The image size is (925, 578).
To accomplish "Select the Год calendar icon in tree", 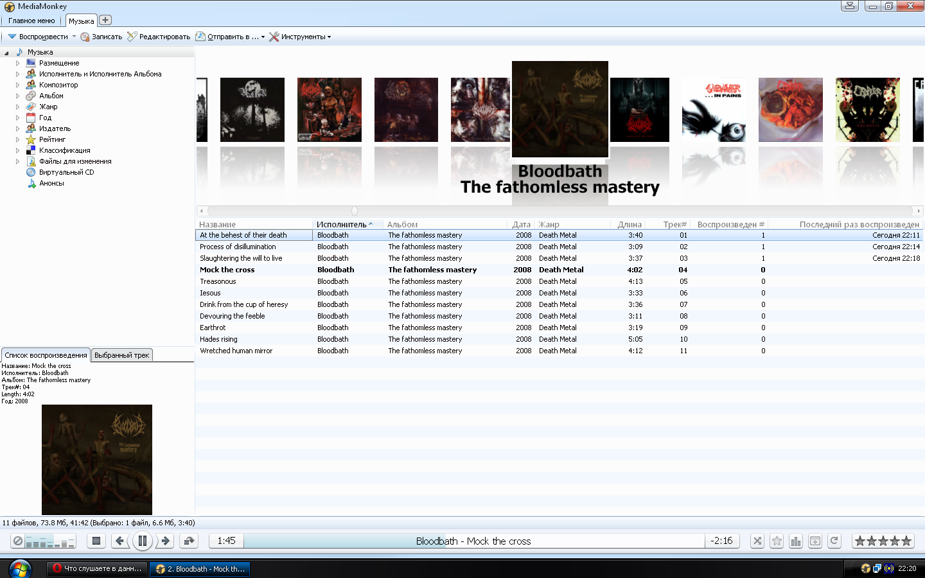I will point(31,118).
